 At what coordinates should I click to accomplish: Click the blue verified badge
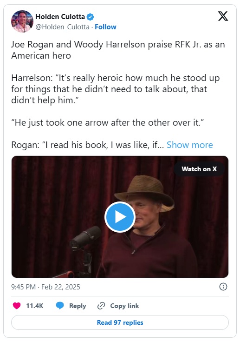coord(91,17)
